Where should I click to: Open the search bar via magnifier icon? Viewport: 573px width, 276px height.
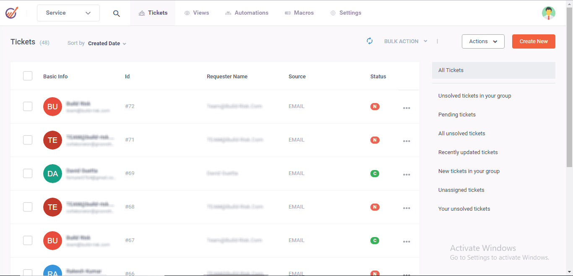click(x=116, y=13)
